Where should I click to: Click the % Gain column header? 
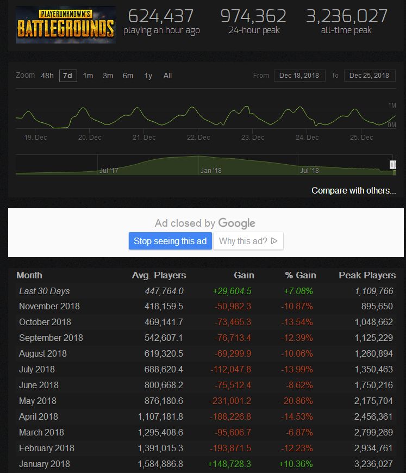pyautogui.click(x=301, y=275)
